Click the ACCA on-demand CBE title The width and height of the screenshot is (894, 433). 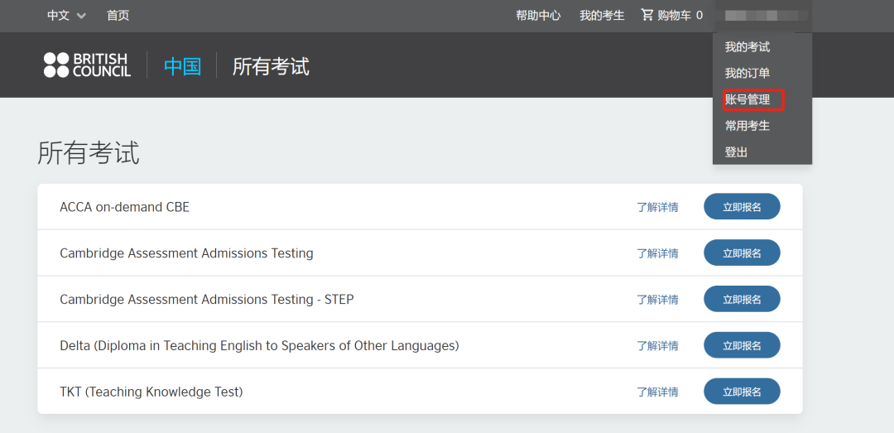point(124,207)
